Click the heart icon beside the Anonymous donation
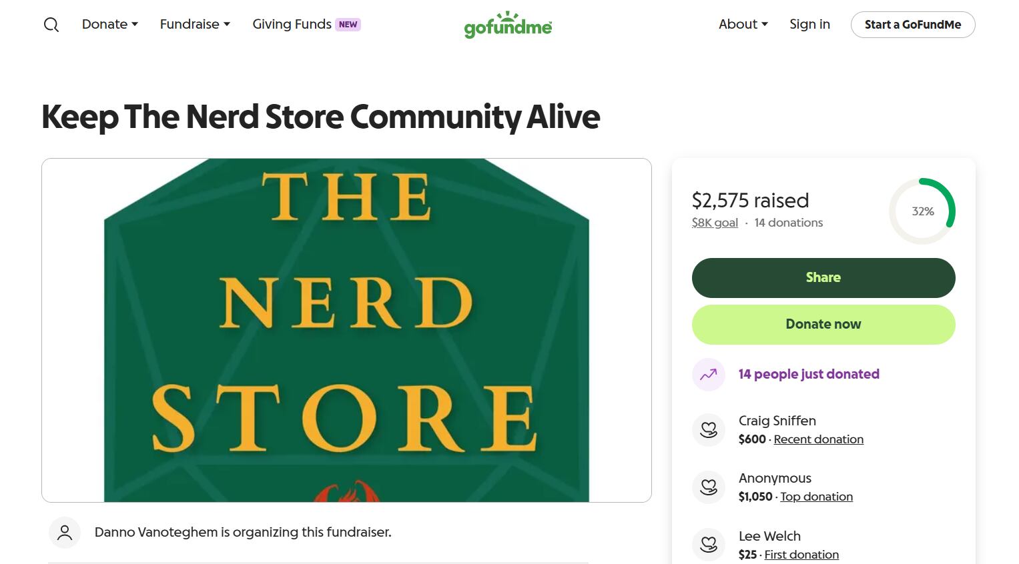Viewport: 1019px width, 564px height. [x=708, y=487]
